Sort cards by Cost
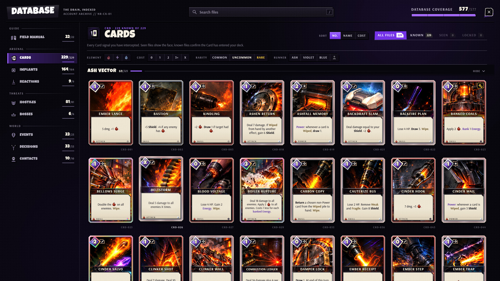Viewport: 500px width, 281px height. [x=361, y=36]
